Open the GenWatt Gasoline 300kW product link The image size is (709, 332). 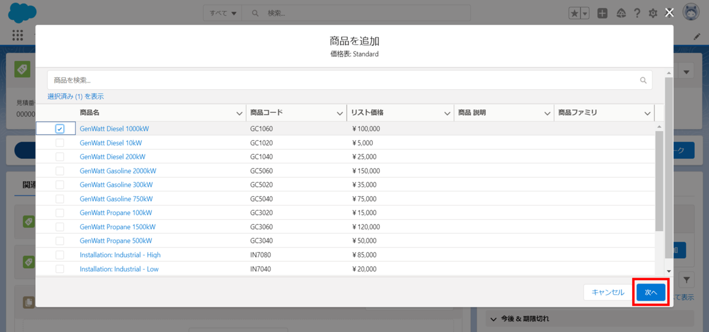coord(116,185)
